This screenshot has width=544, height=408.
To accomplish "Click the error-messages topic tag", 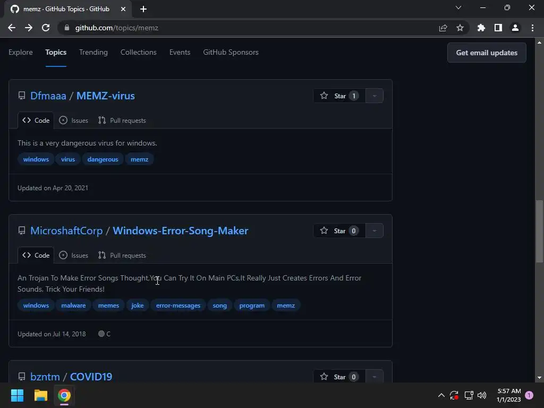I will coord(178,305).
